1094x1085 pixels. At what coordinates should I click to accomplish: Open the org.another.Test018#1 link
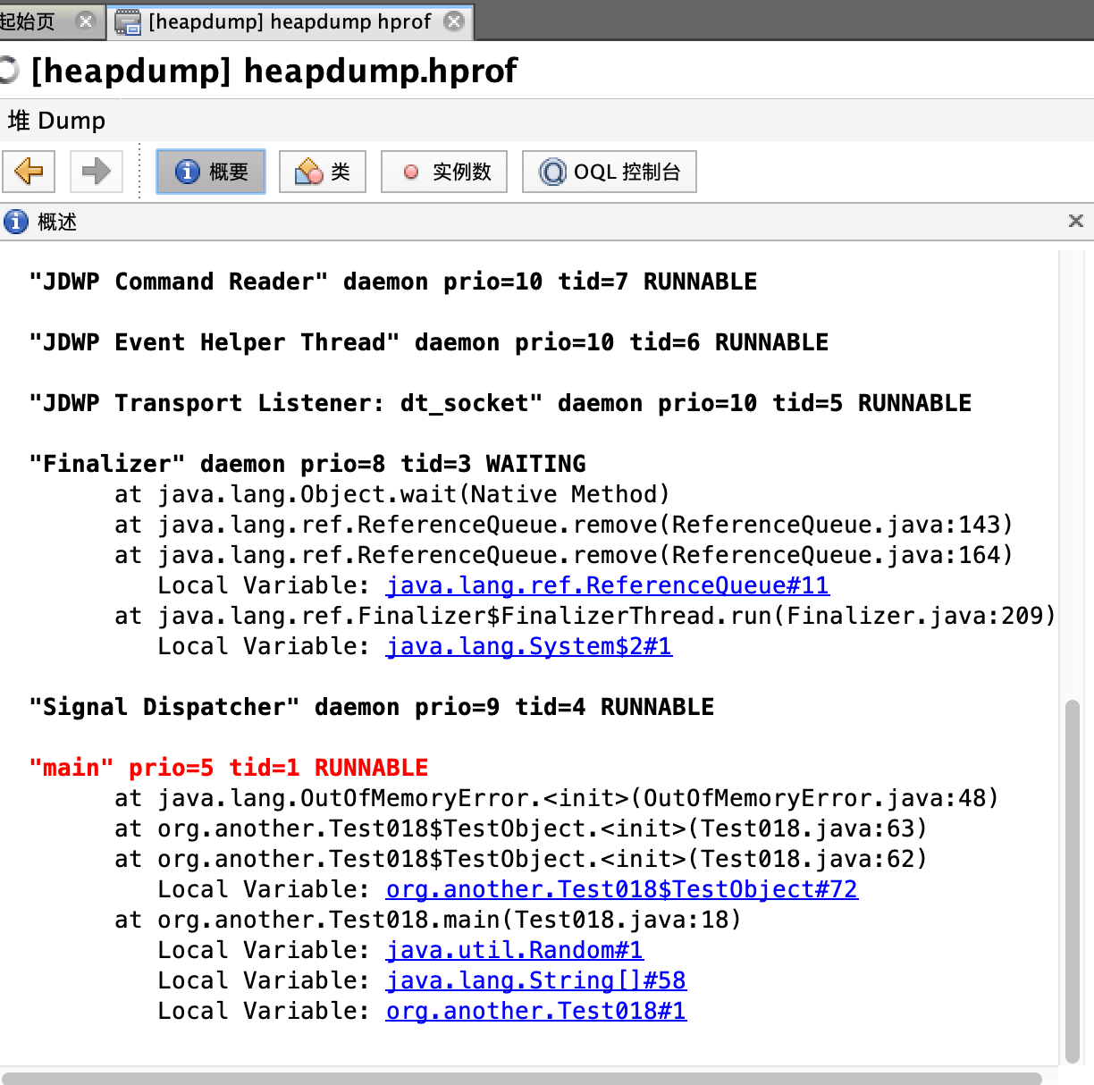pos(536,1011)
